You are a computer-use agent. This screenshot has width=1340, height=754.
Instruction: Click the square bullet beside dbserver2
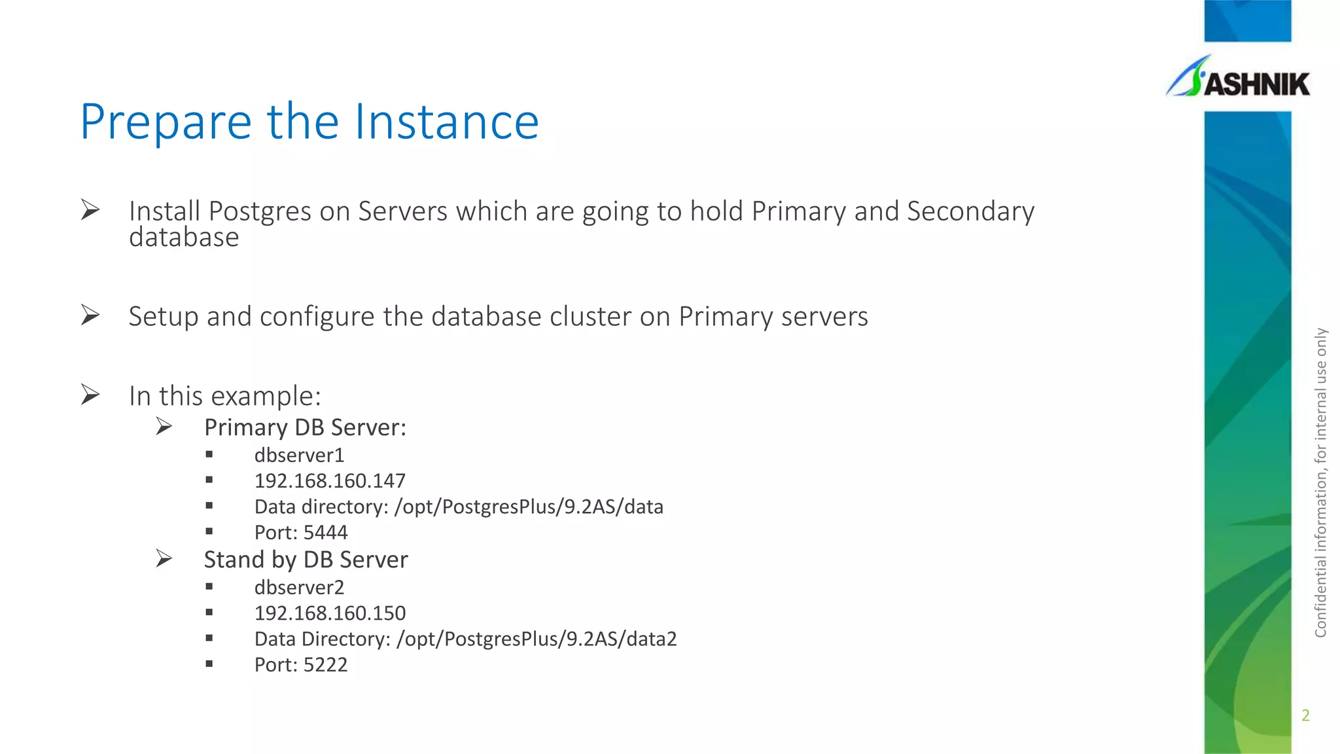coord(209,586)
